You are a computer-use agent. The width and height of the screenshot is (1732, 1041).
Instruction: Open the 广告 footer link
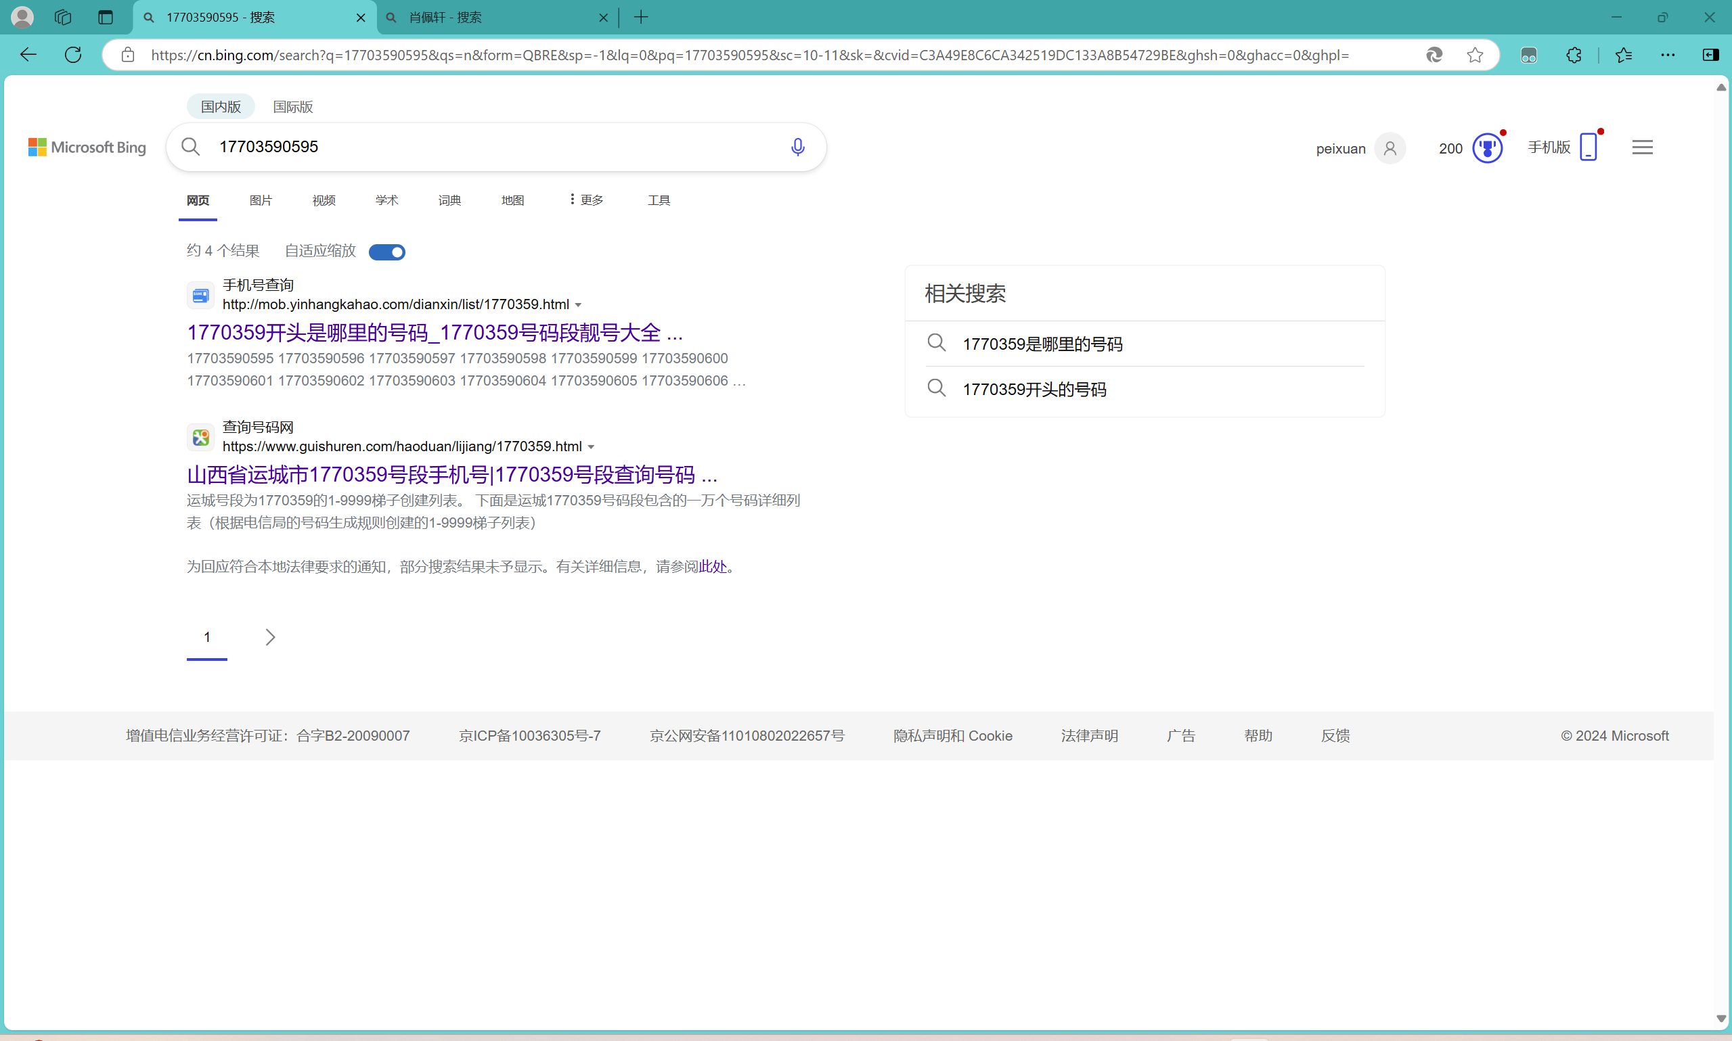coord(1181,736)
